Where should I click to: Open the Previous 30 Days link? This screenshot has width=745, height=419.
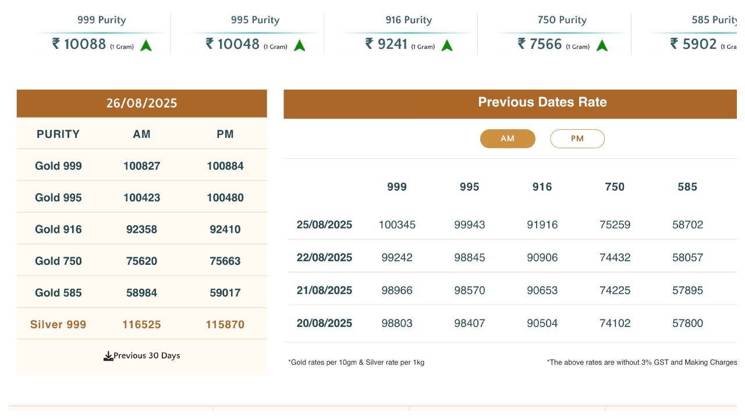point(147,356)
